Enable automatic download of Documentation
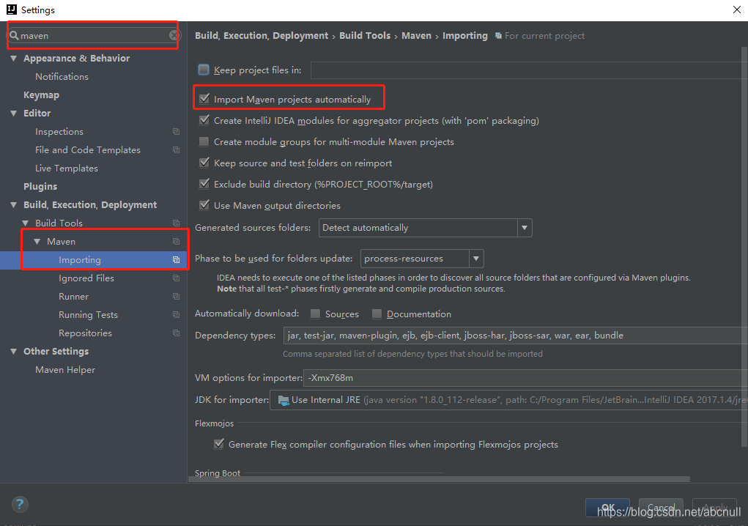Image resolution: width=748 pixels, height=526 pixels. 377,314
